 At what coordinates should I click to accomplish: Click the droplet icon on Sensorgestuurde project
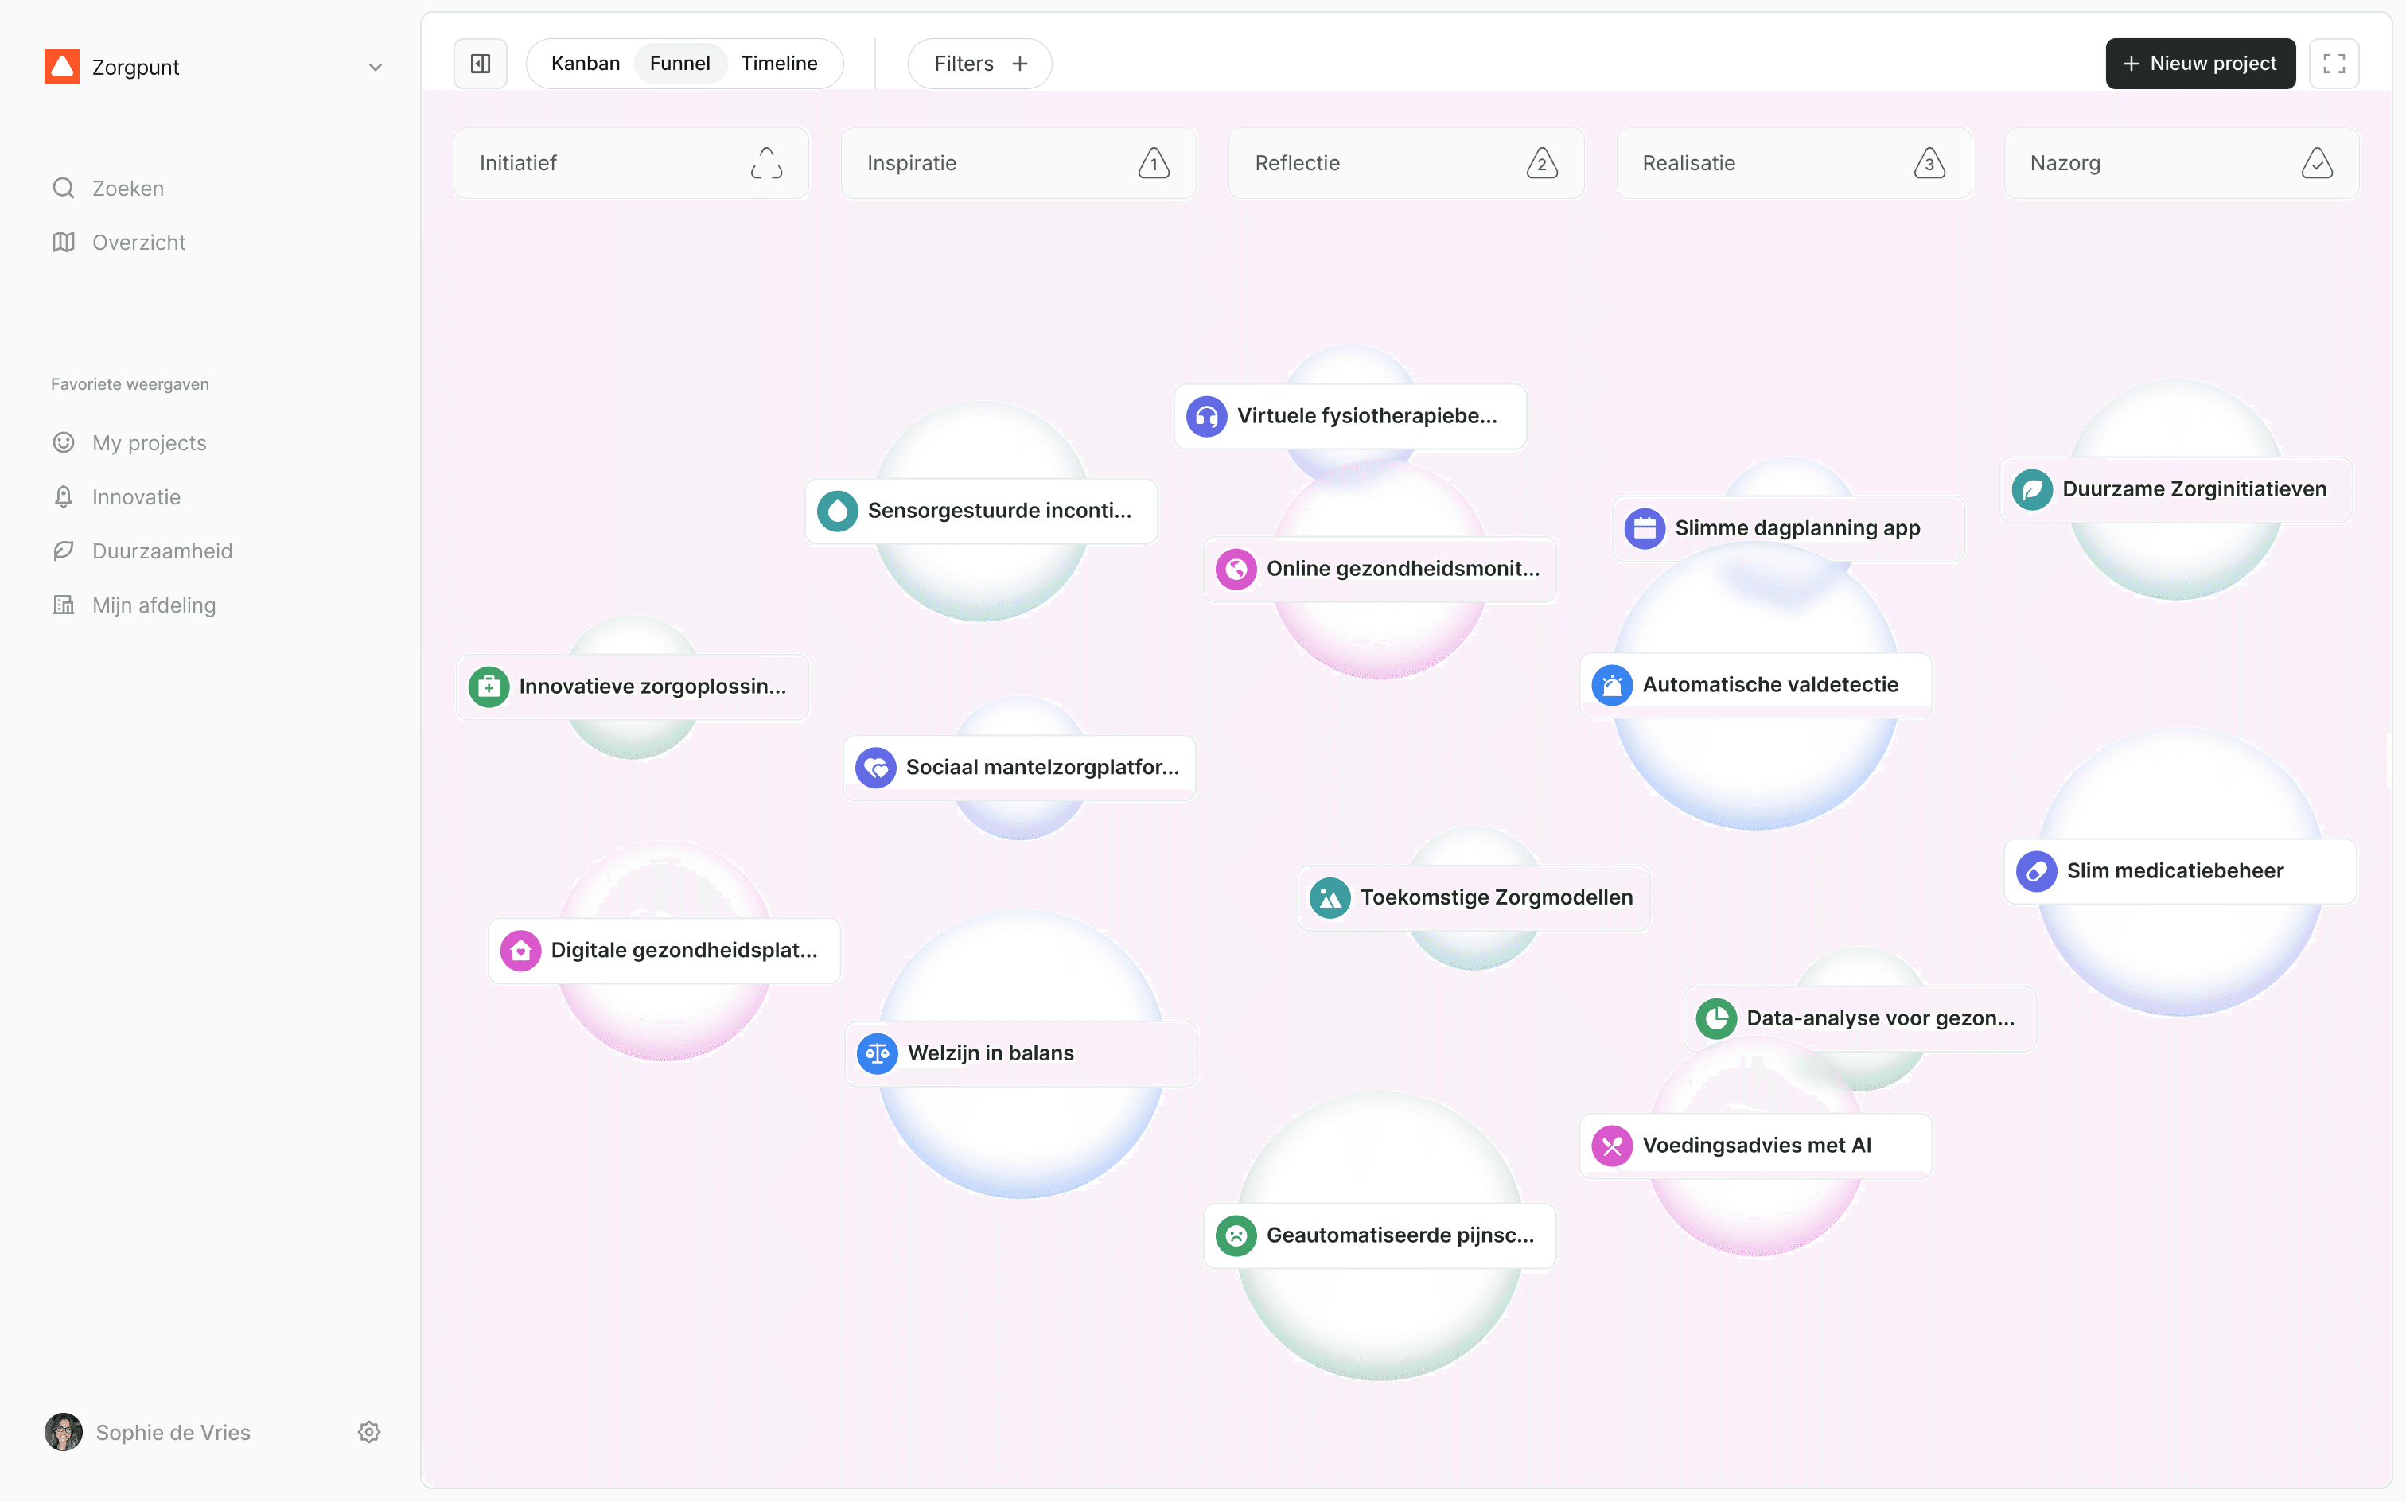pyautogui.click(x=838, y=510)
